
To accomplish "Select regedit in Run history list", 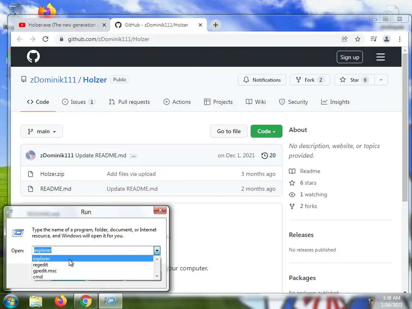I will point(93,265).
